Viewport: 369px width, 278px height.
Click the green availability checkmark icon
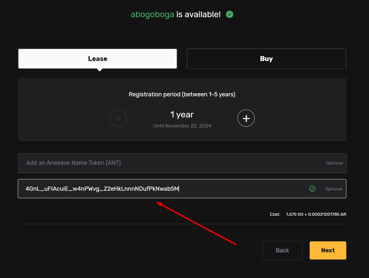pos(230,14)
